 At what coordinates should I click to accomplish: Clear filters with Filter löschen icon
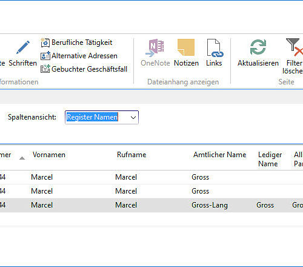[295, 47]
